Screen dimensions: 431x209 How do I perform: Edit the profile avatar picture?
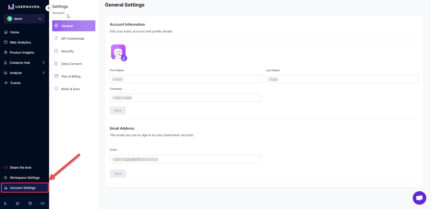point(124,58)
